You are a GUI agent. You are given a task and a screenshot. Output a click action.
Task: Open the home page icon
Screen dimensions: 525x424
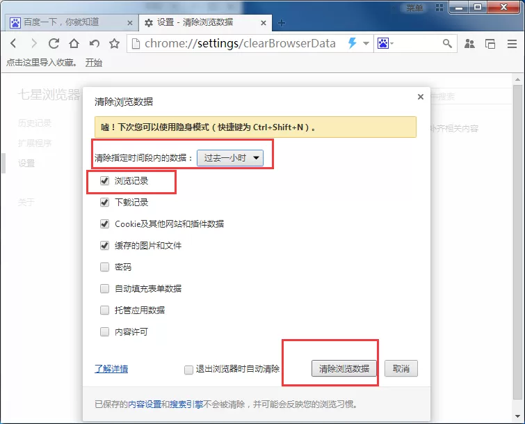[x=74, y=43]
